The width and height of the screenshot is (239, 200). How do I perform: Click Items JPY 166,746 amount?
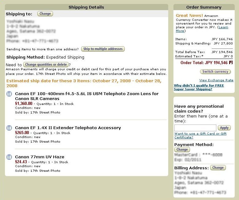point(222,39)
